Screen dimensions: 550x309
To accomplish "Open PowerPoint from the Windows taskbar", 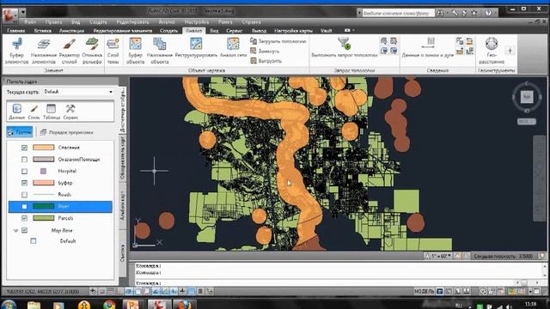I will (x=132, y=305).
